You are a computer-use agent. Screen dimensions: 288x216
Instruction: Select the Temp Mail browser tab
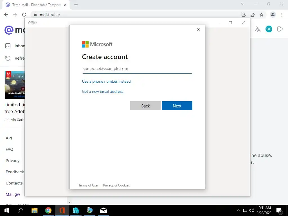[x=36, y=5]
